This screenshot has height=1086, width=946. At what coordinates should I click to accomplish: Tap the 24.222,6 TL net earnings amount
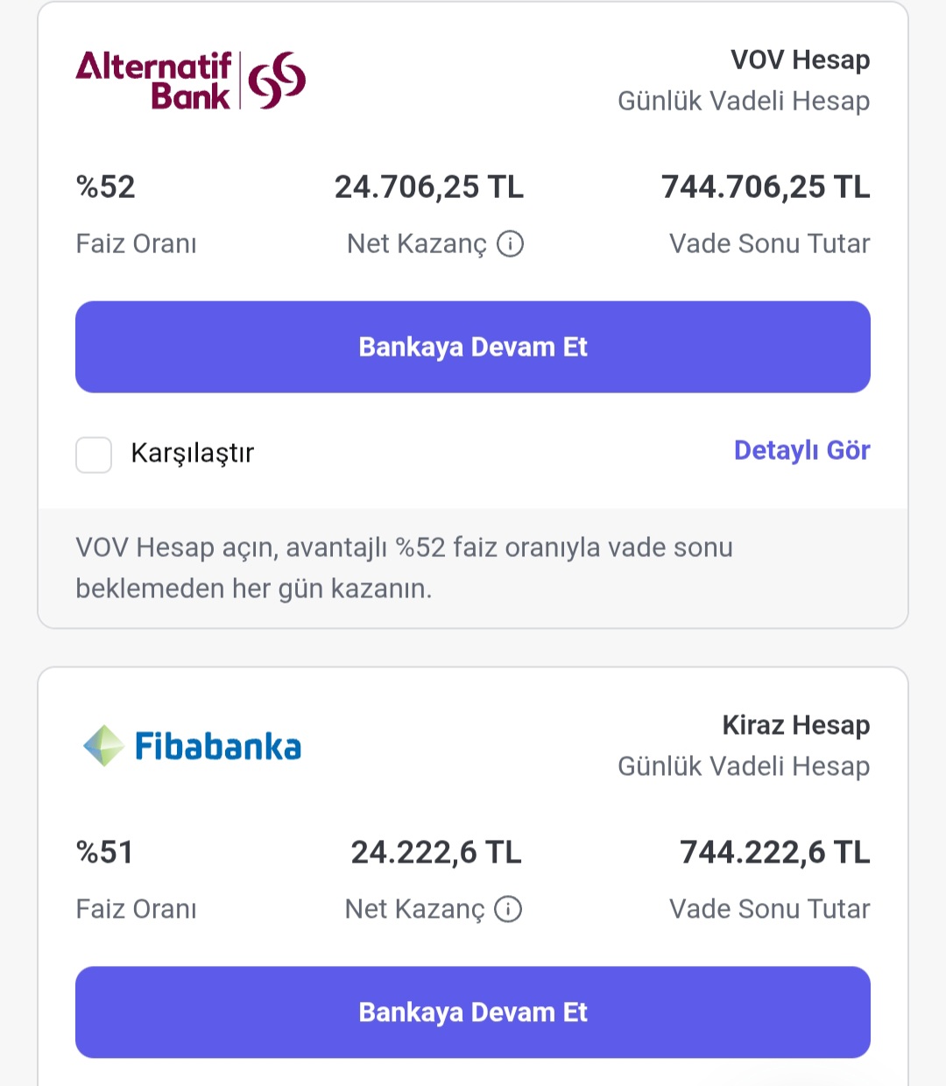436,853
